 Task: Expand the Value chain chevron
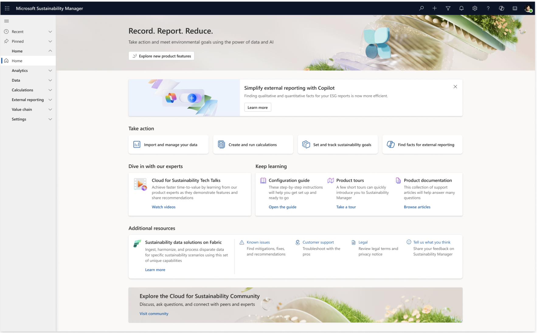click(50, 109)
